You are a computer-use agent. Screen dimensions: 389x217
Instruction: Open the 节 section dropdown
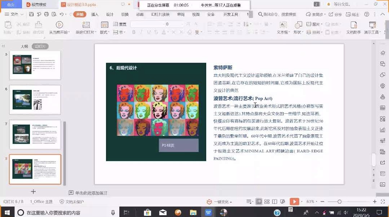click(119, 32)
